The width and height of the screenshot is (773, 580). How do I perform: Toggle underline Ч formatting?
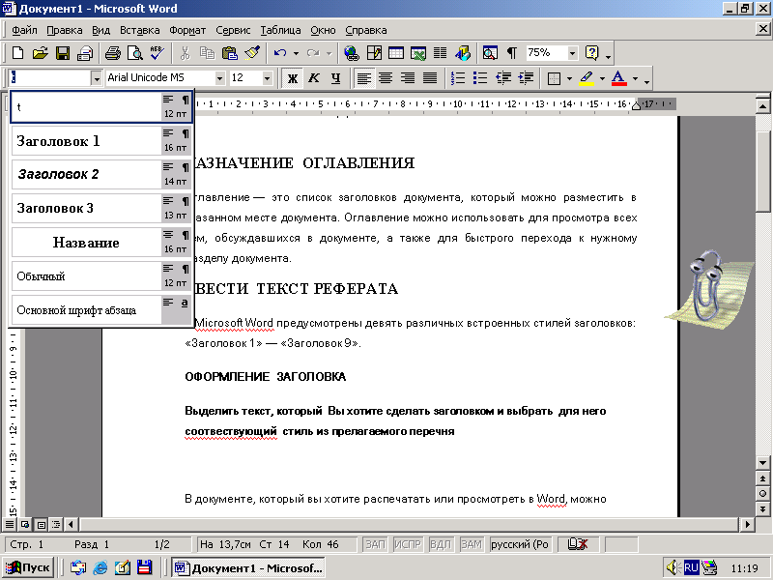point(336,78)
